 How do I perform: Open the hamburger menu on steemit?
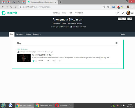[132, 13]
